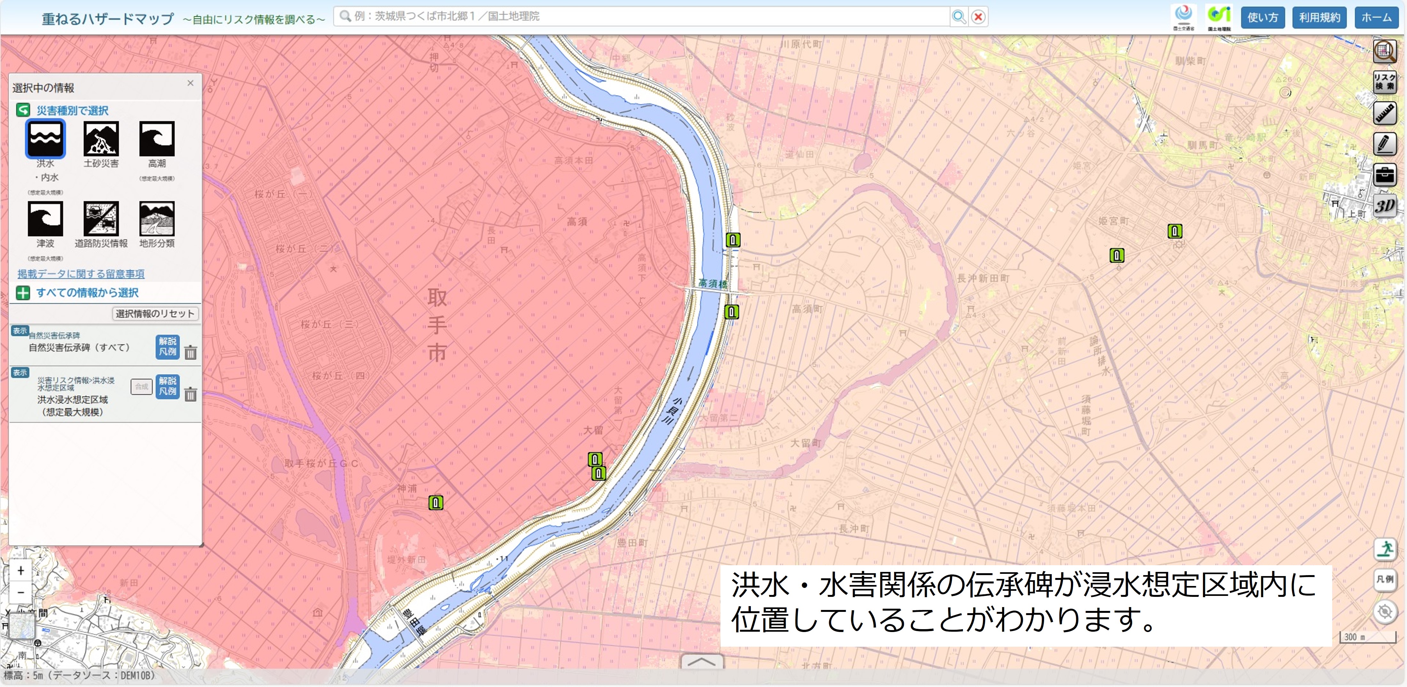The image size is (1407, 687).
Task: Click the 国土地理院 logo icon
Action: 1219,18
